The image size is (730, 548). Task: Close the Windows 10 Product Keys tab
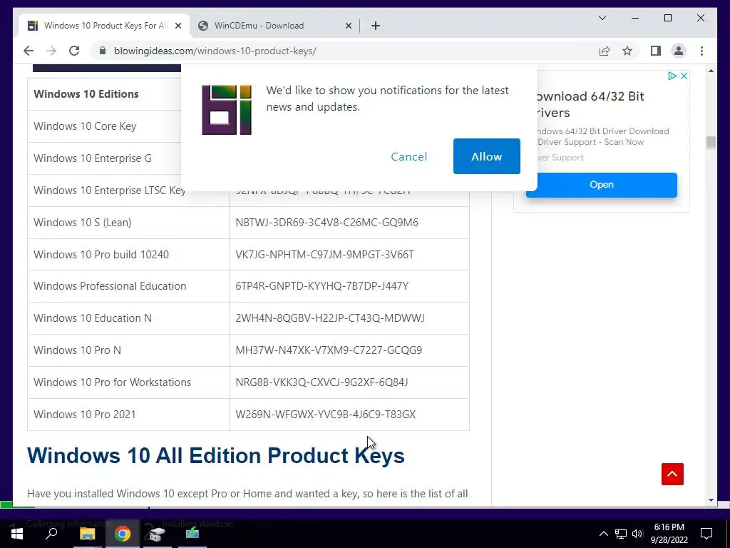click(178, 26)
